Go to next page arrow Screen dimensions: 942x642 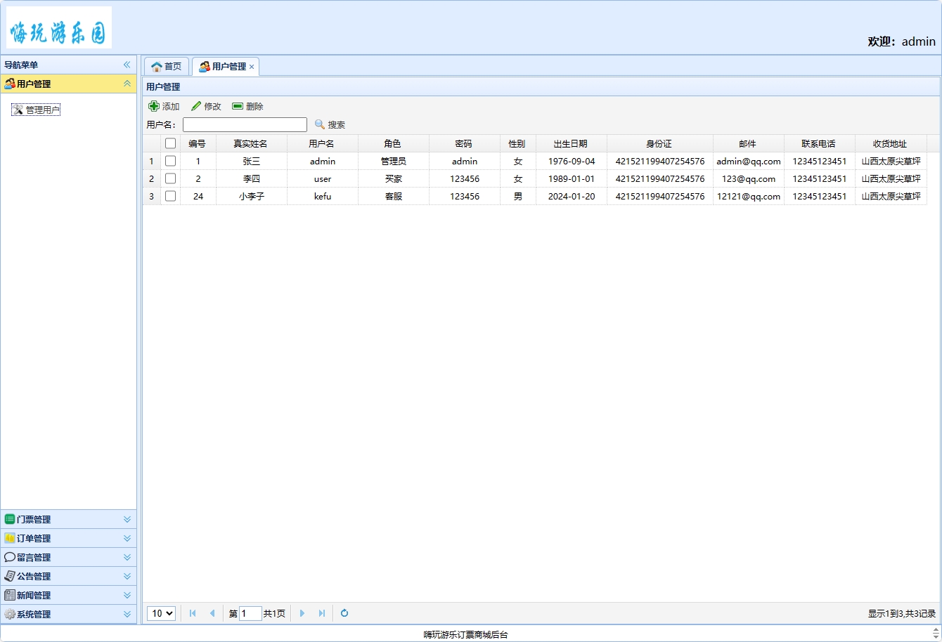point(302,613)
